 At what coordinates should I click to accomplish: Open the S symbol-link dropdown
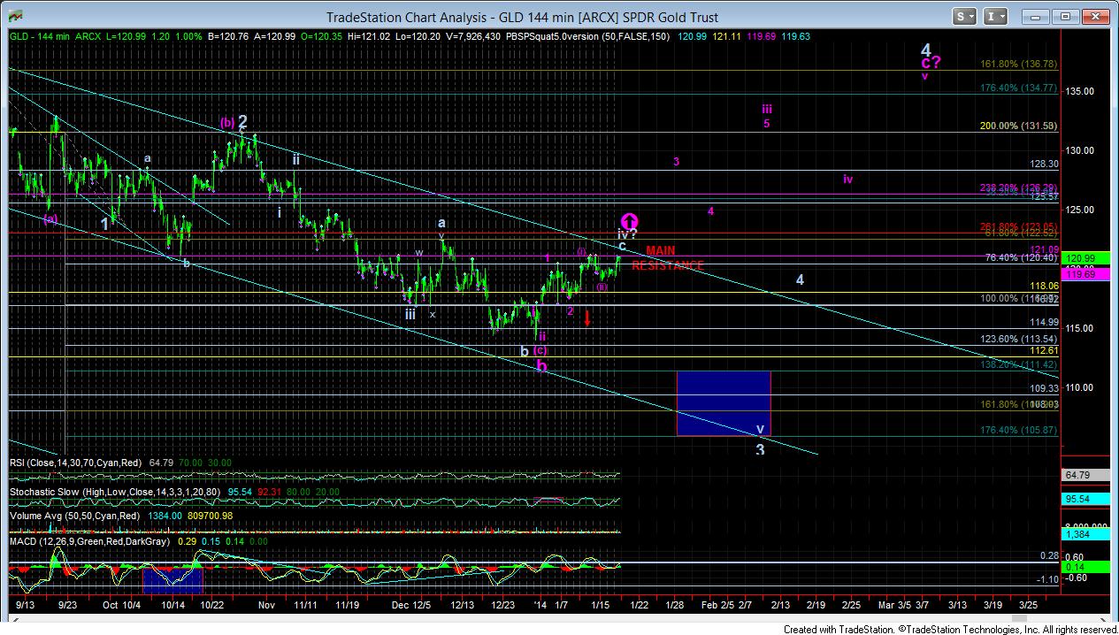(964, 16)
